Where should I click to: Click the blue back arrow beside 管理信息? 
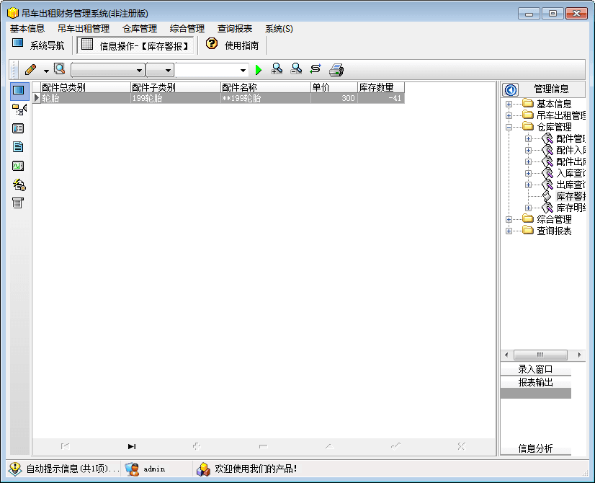tap(511, 89)
